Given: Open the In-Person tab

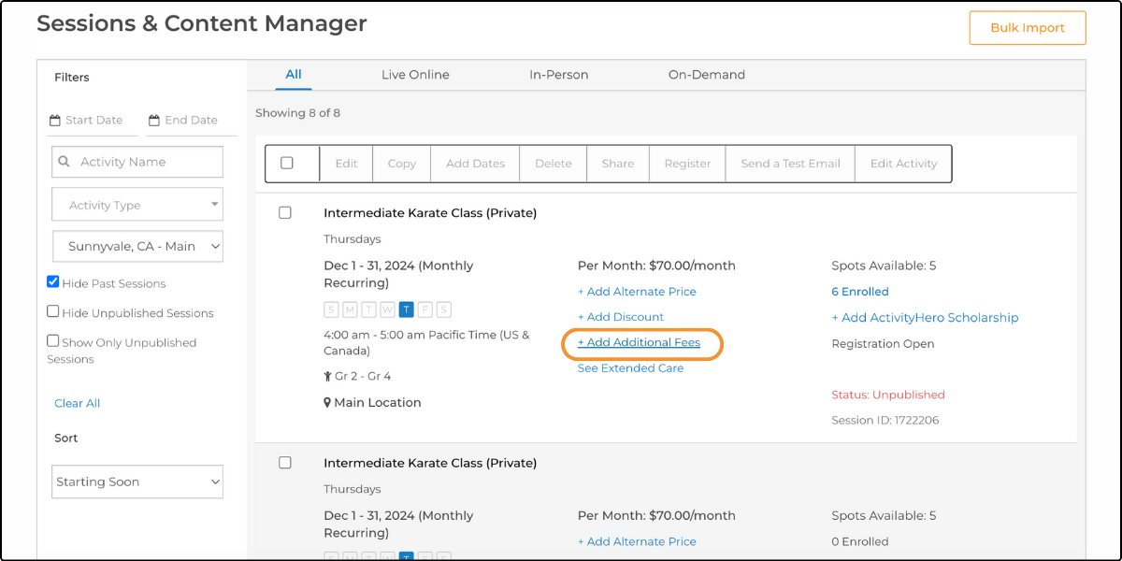Looking at the screenshot, I should coord(559,75).
